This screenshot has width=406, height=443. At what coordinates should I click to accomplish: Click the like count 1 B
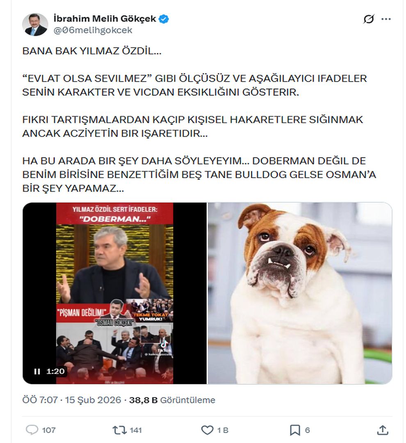point(223,430)
